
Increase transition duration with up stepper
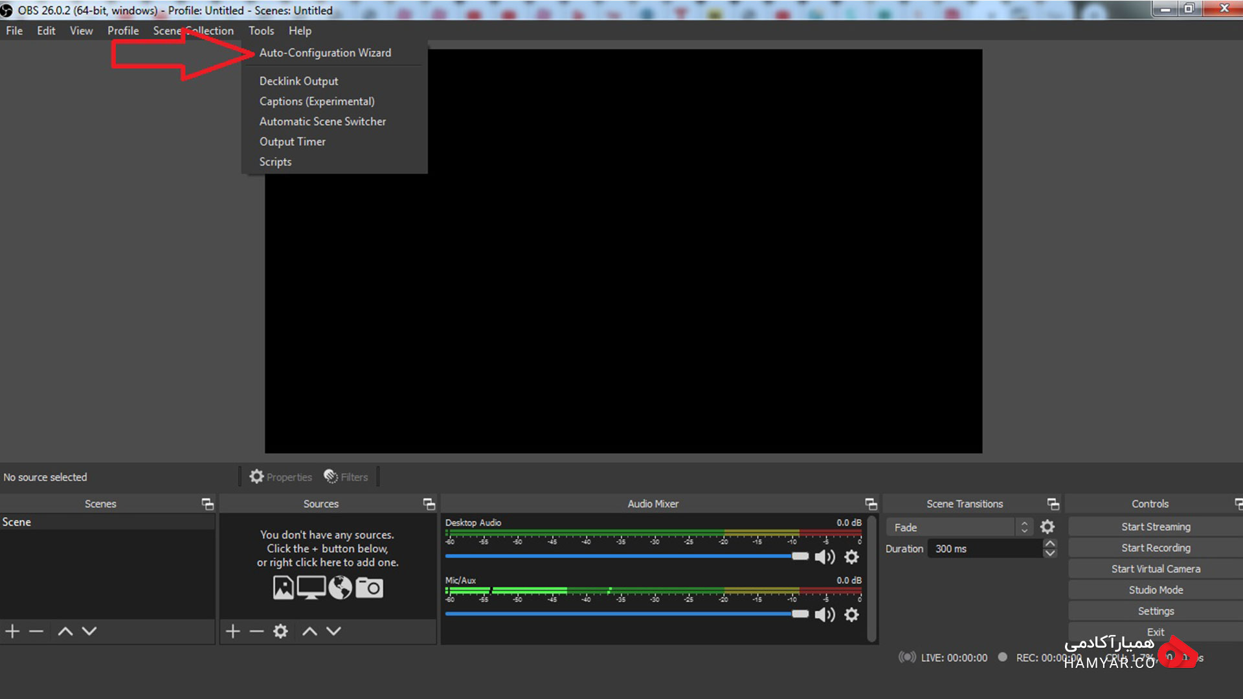click(x=1050, y=544)
